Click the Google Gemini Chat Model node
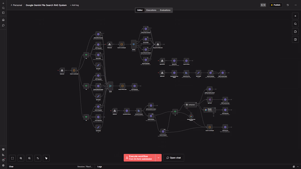 coord(191,116)
